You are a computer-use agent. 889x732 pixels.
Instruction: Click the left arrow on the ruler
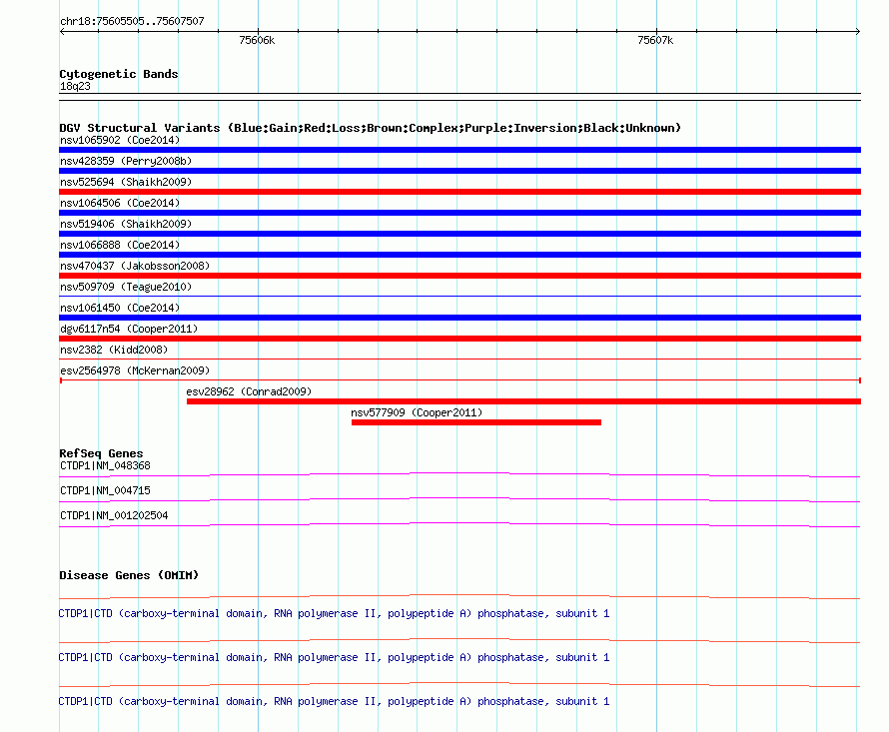pos(62,32)
